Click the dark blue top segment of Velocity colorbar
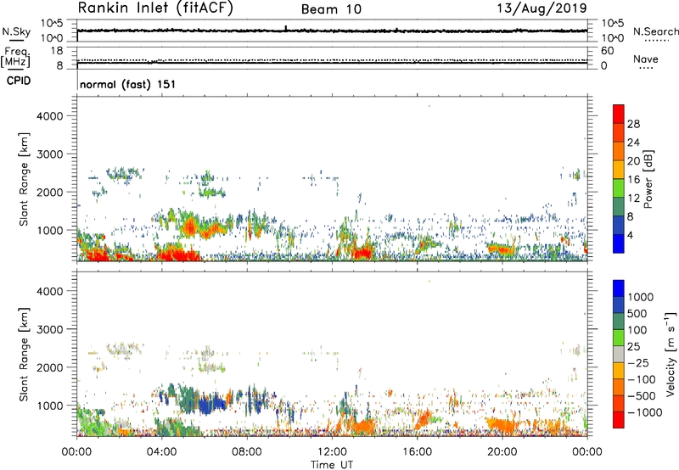The height and width of the screenshot is (470, 679). tap(619, 288)
